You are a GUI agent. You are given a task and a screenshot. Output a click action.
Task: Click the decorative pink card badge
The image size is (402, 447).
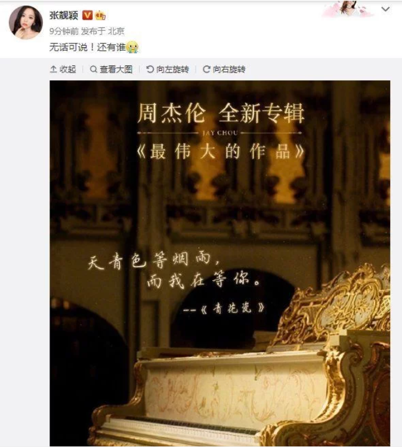pyautogui.click(x=348, y=8)
